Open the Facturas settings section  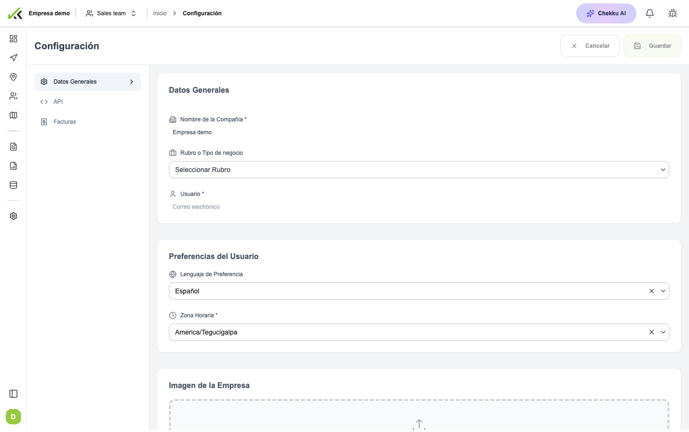(88, 122)
